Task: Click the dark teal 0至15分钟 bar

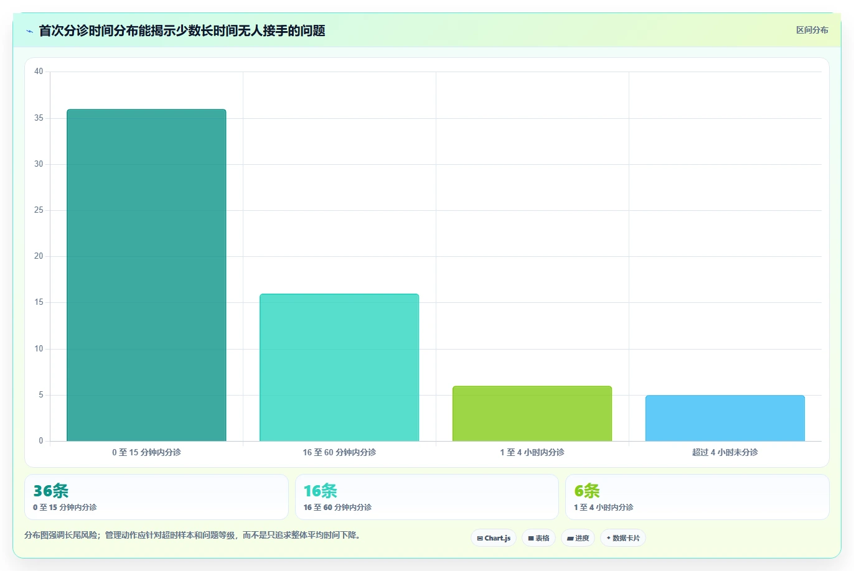Action: [x=146, y=276]
